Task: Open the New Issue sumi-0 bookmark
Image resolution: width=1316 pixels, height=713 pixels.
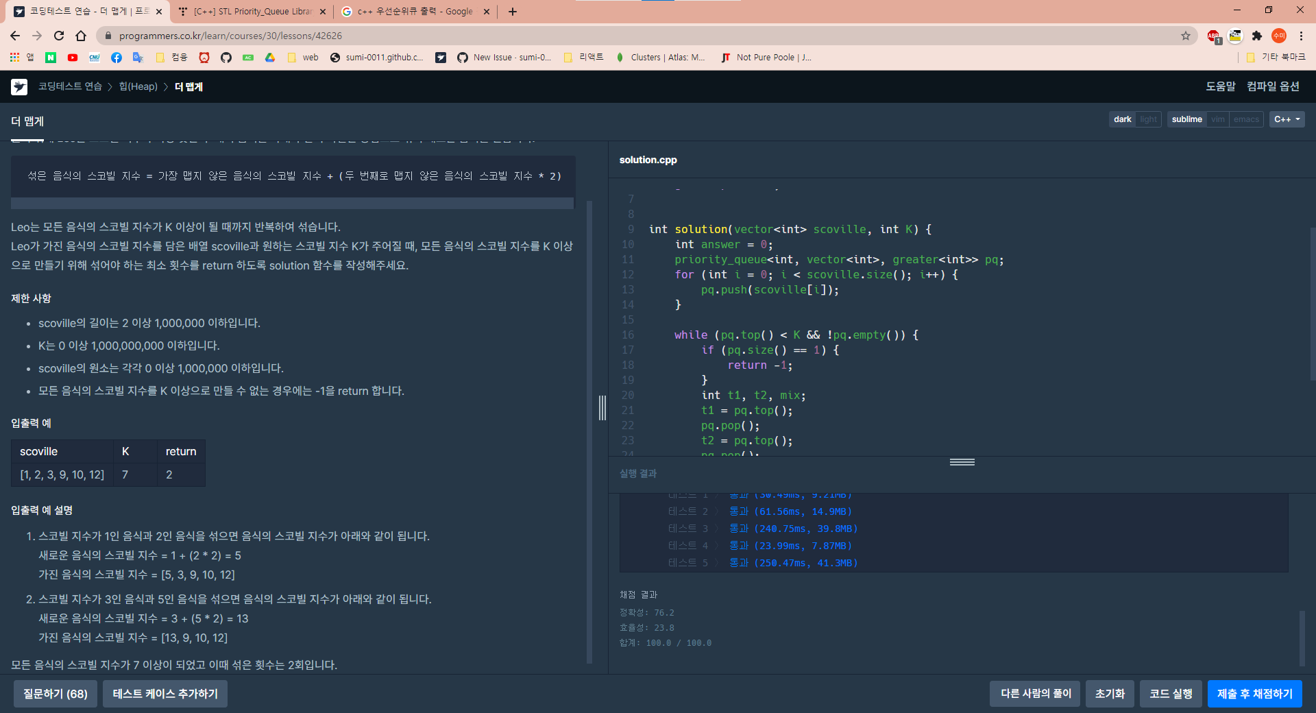Action: coord(504,58)
